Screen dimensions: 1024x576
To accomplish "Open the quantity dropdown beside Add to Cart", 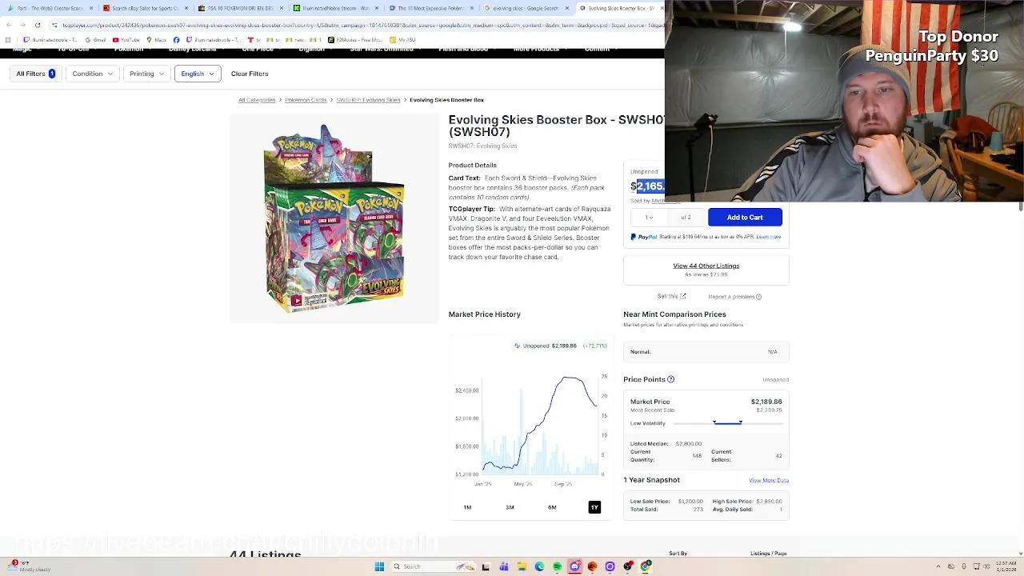I will [649, 218].
